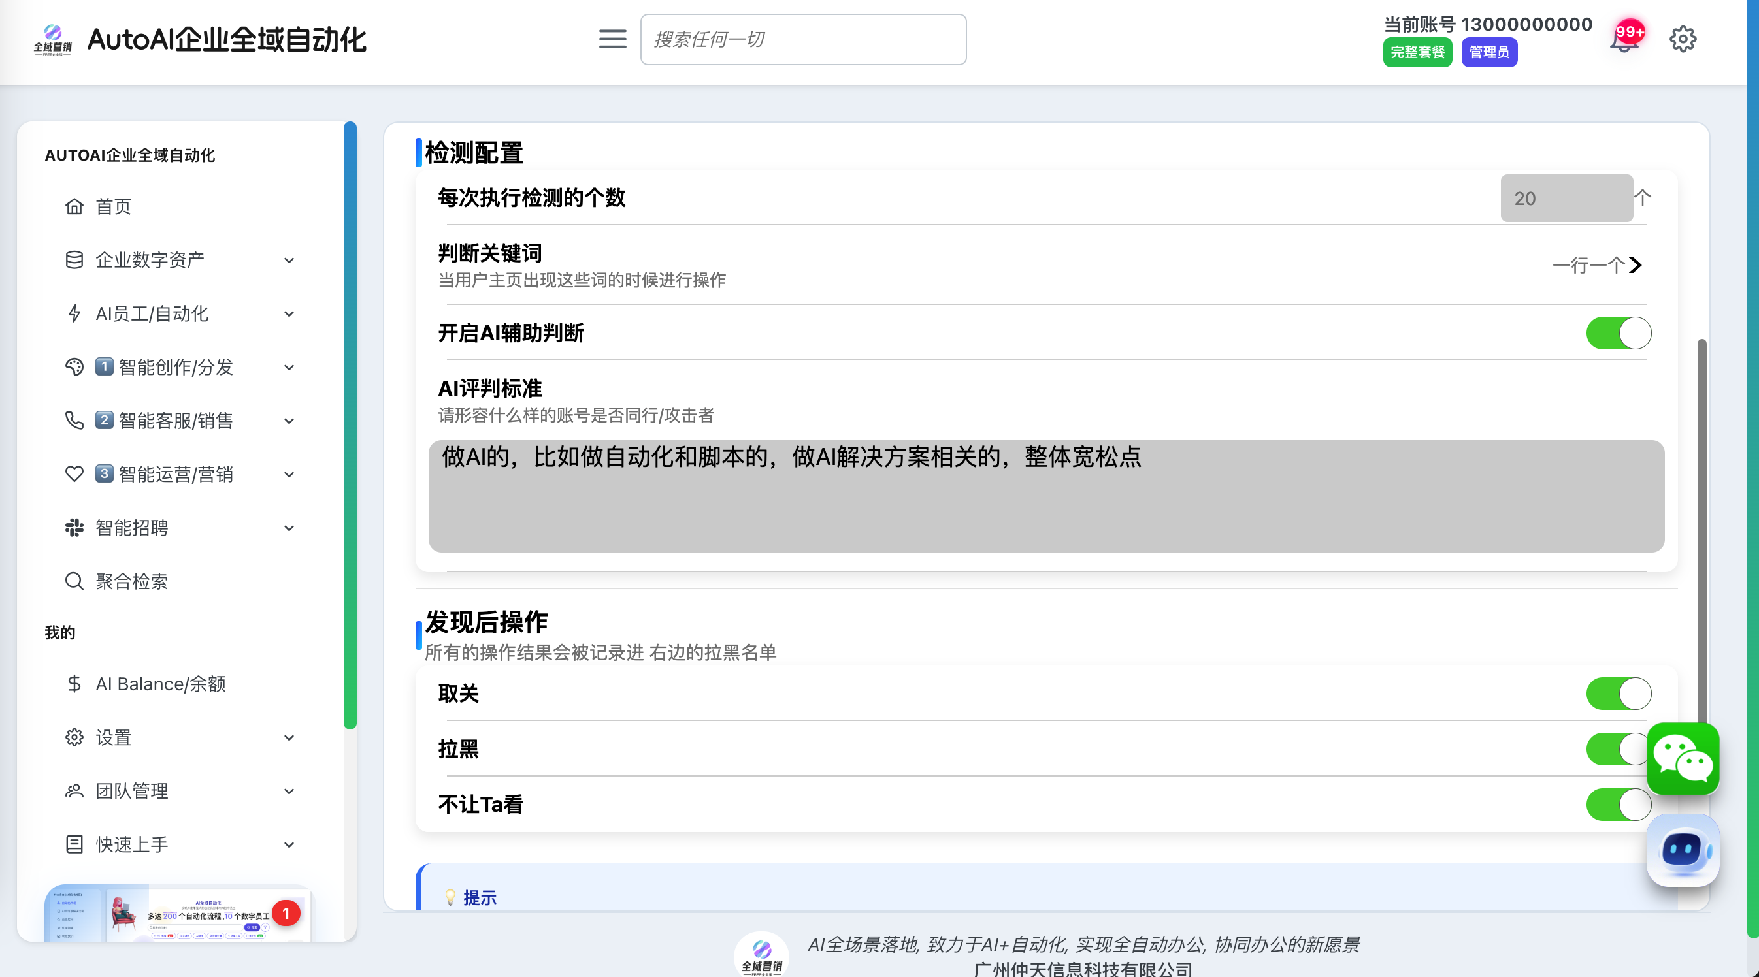This screenshot has height=977, width=1759.
Task: Turn off the 取关 toggle
Action: pos(1618,693)
